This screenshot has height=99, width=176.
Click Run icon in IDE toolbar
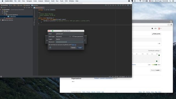[x=111, y=5]
